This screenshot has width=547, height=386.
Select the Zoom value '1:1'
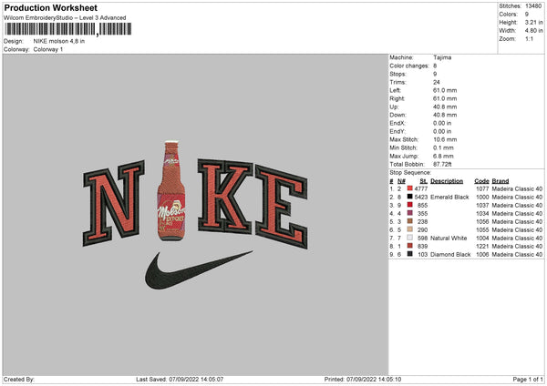pyautogui.click(x=529, y=39)
